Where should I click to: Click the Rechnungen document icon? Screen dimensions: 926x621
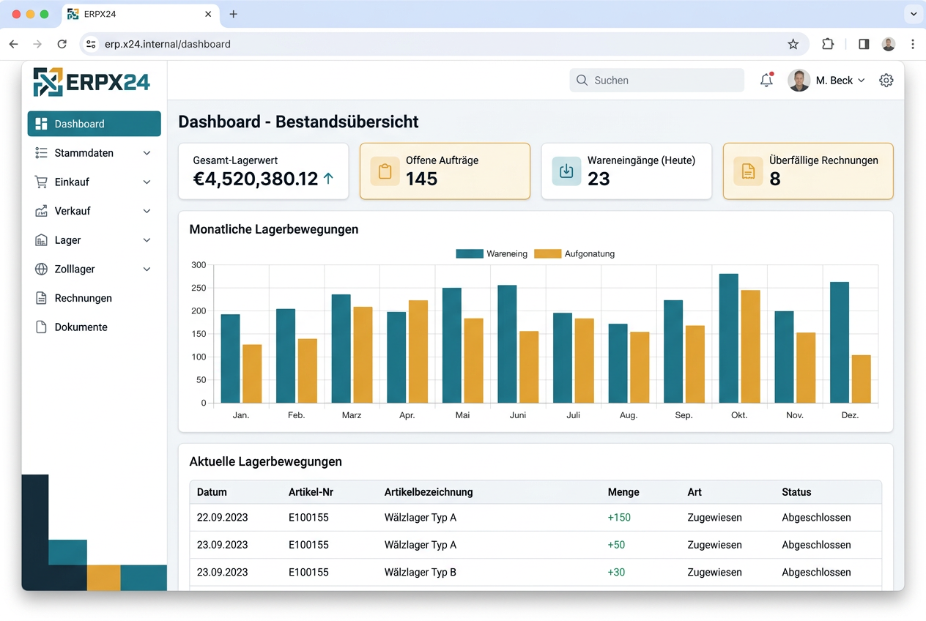pyautogui.click(x=41, y=298)
